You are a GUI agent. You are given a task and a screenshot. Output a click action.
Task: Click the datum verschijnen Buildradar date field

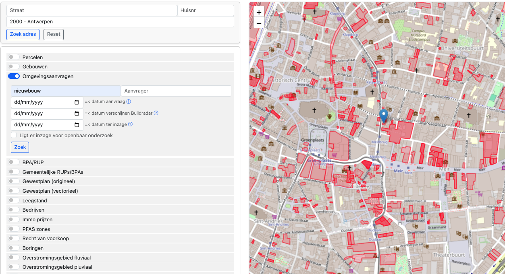click(47, 113)
